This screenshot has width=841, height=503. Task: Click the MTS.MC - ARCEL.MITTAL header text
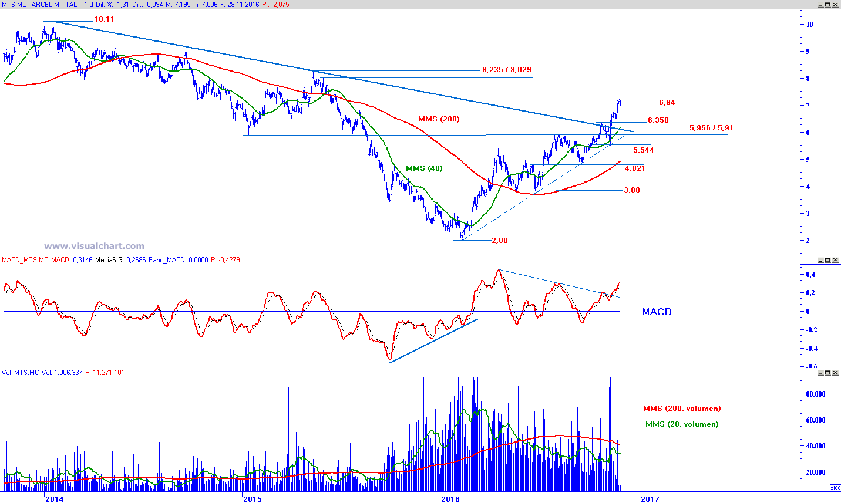click(38, 5)
